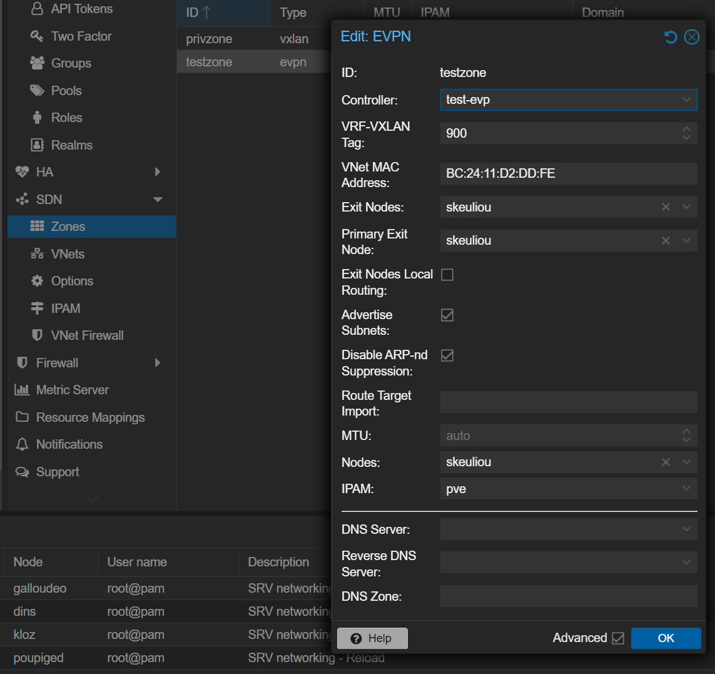The image size is (715, 674).
Task: Open the Controller dropdown
Action: (x=686, y=100)
